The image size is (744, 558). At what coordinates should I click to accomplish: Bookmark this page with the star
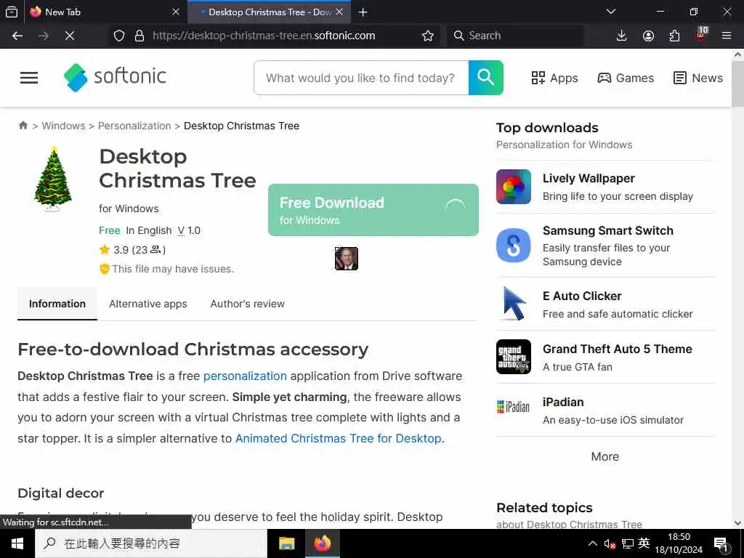427,36
